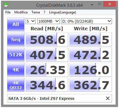The height and width of the screenshot is (108, 119).
Task: Click the comment field with SATA 3 6Gb/s text
Action: 60,98
